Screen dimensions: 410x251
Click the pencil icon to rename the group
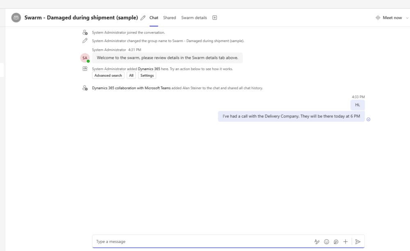click(143, 18)
